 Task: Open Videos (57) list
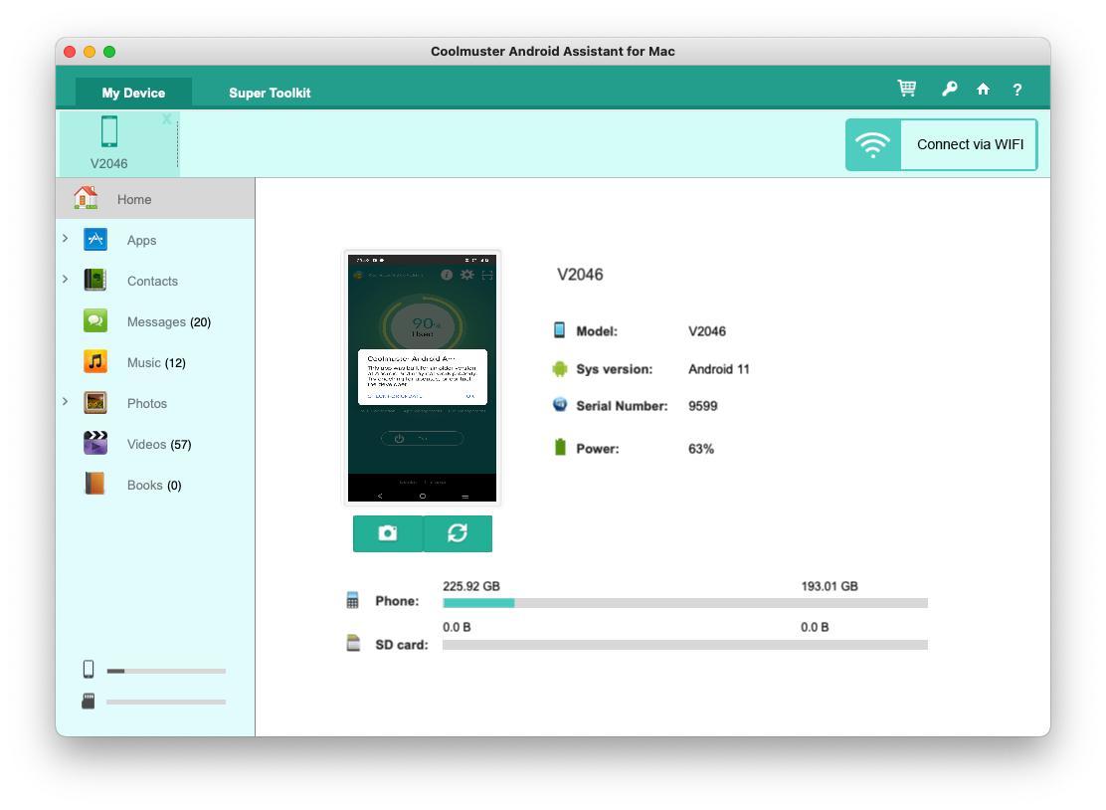coord(155,445)
